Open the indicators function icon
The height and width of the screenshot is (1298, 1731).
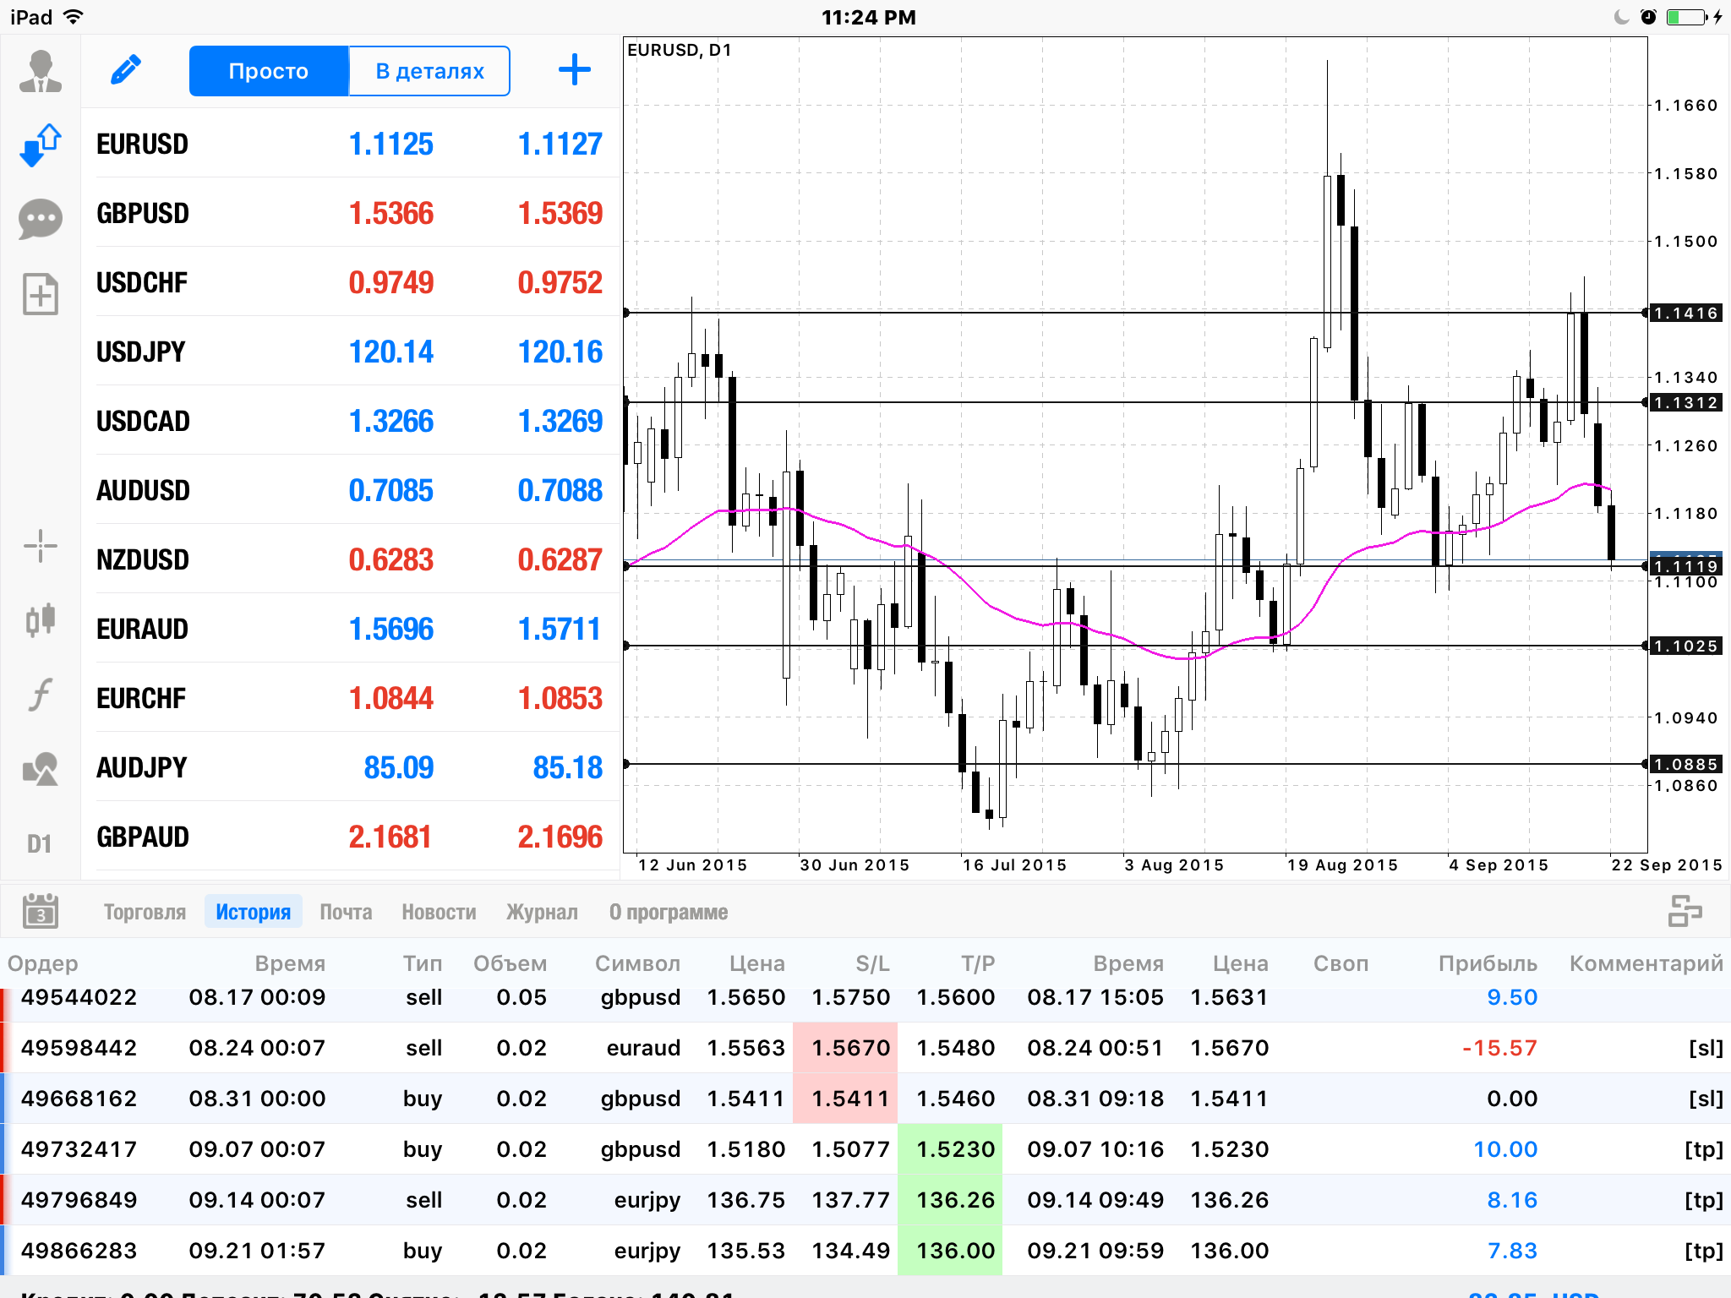pos(40,695)
